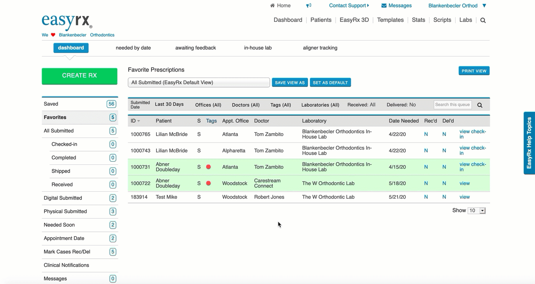Select Physical Submitted in the sidebar
This screenshot has height=284, width=535.
pyautogui.click(x=80, y=212)
